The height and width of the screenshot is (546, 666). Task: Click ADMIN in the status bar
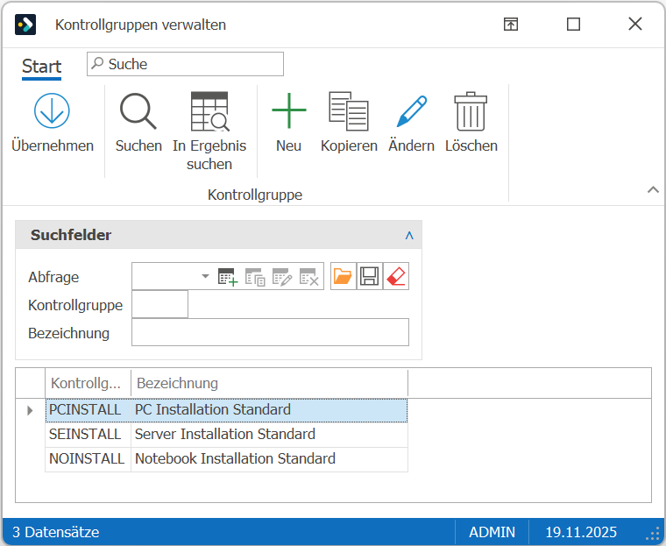[x=492, y=532]
